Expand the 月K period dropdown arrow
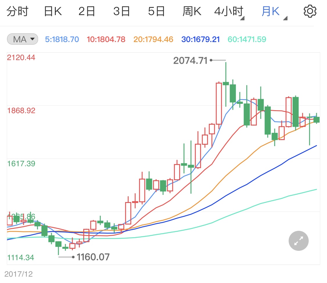Viewport: 327px width, 283px height. click(285, 18)
